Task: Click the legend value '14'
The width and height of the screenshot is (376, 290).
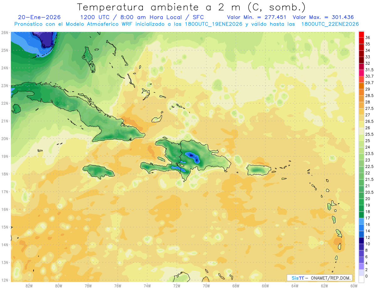Action: click(x=368, y=231)
